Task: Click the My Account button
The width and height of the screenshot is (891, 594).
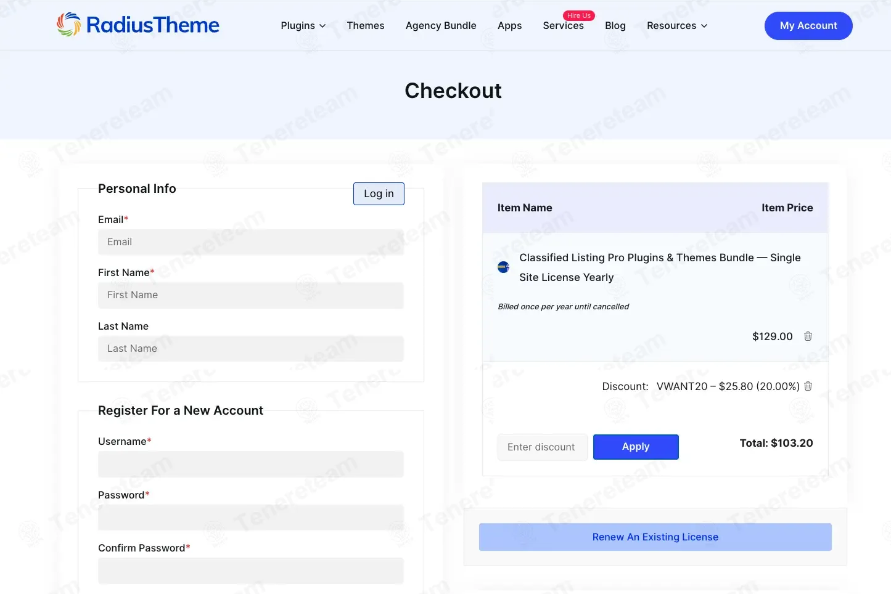Action: coord(808,26)
